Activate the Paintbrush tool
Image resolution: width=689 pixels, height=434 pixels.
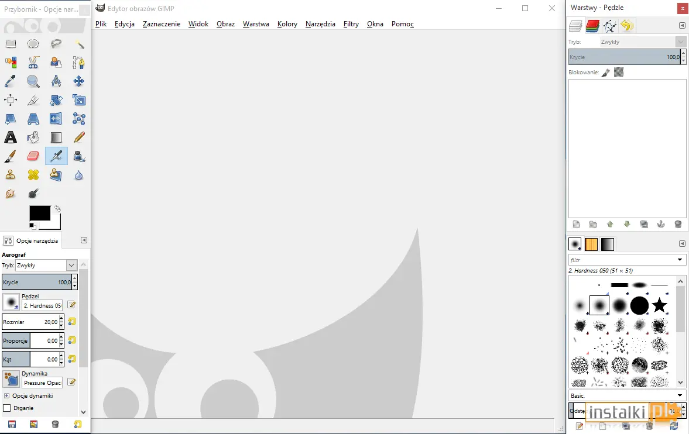click(11, 156)
